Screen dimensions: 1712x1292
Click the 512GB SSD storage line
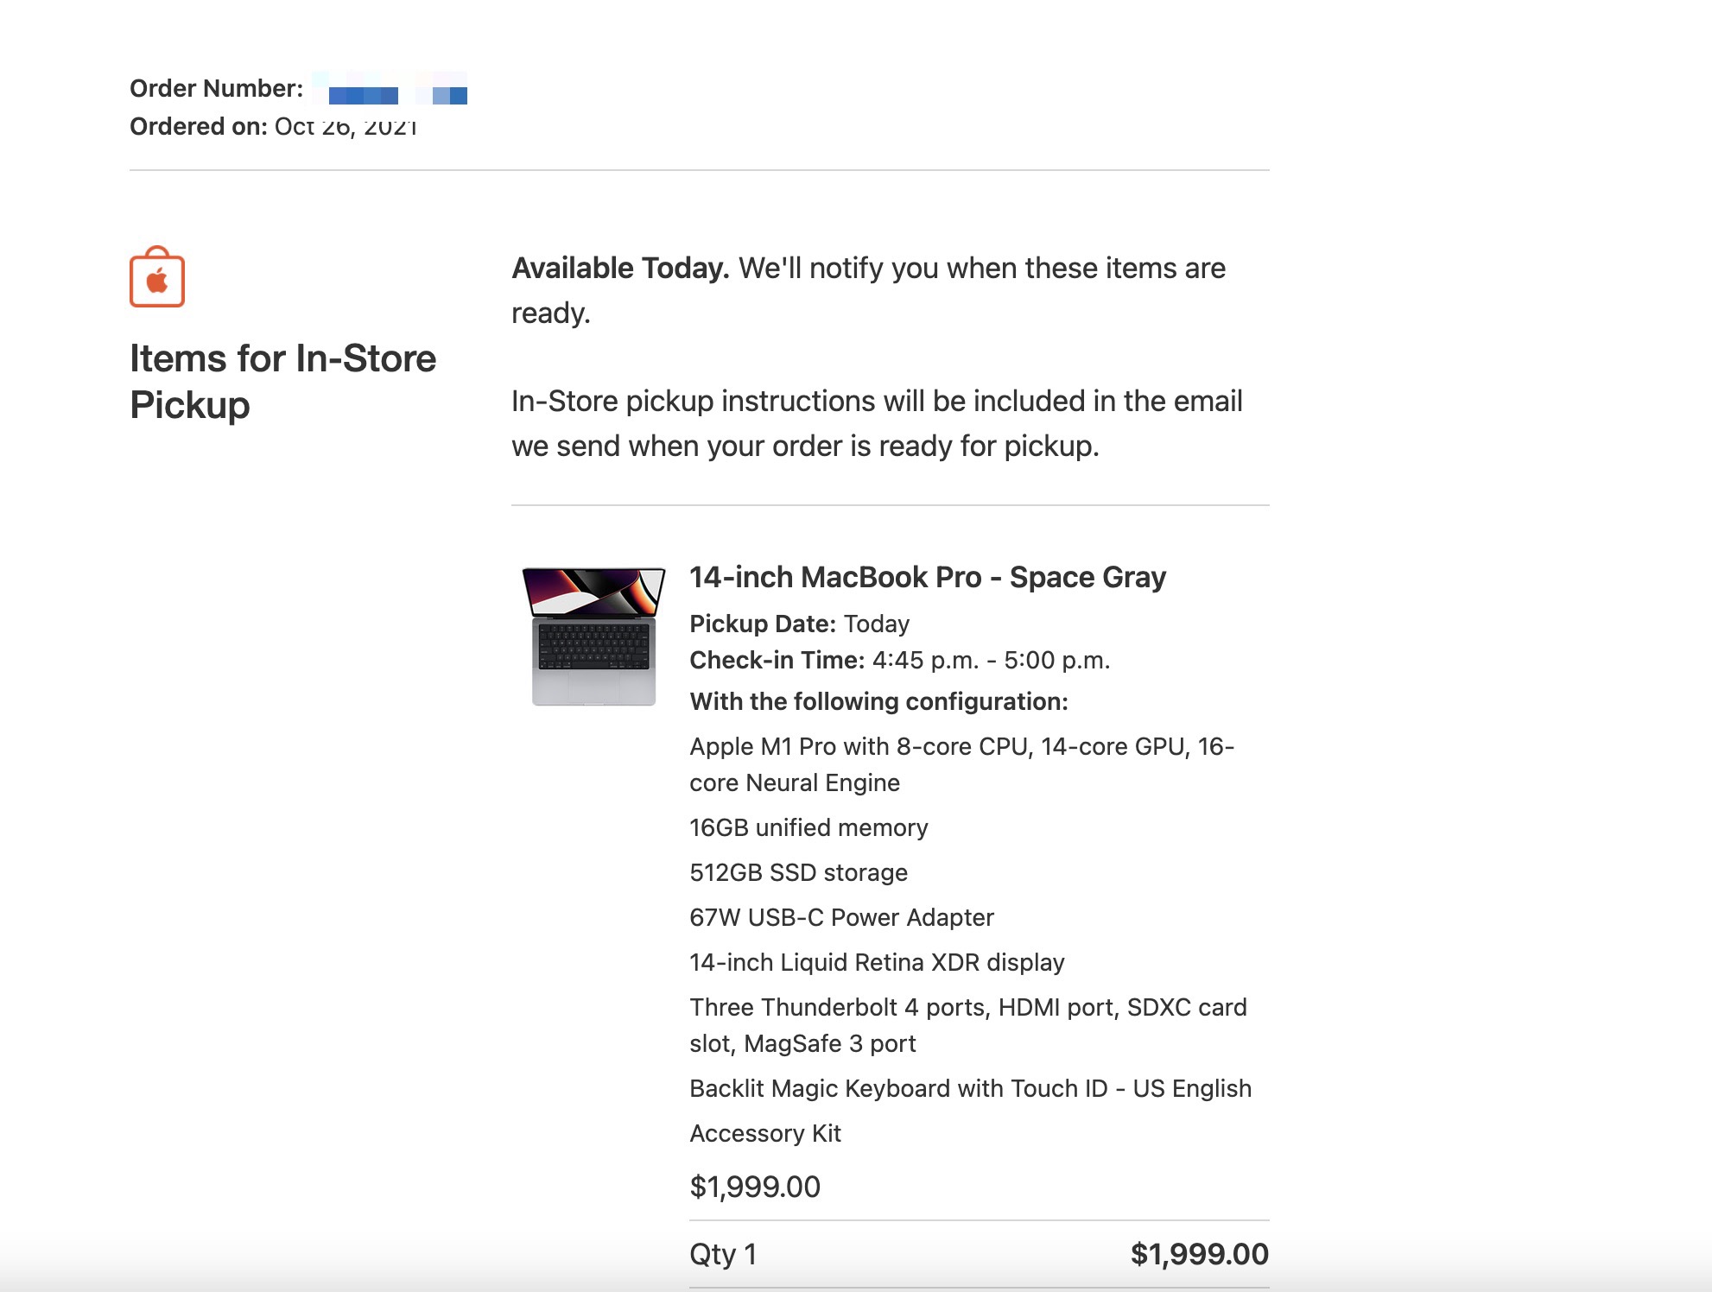pyautogui.click(x=798, y=872)
